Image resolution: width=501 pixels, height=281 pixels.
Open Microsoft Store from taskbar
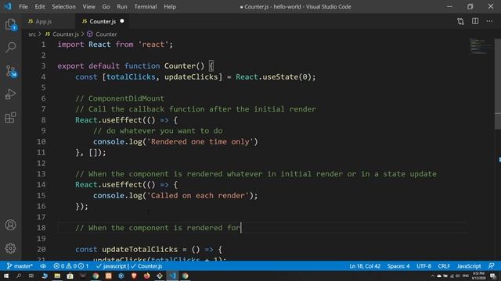coord(70,276)
